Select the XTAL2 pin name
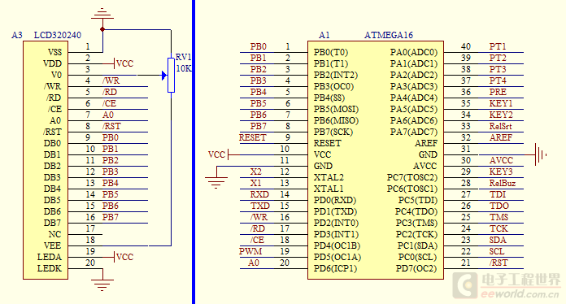Image resolution: width=566 pixels, height=304 pixels. tap(329, 177)
